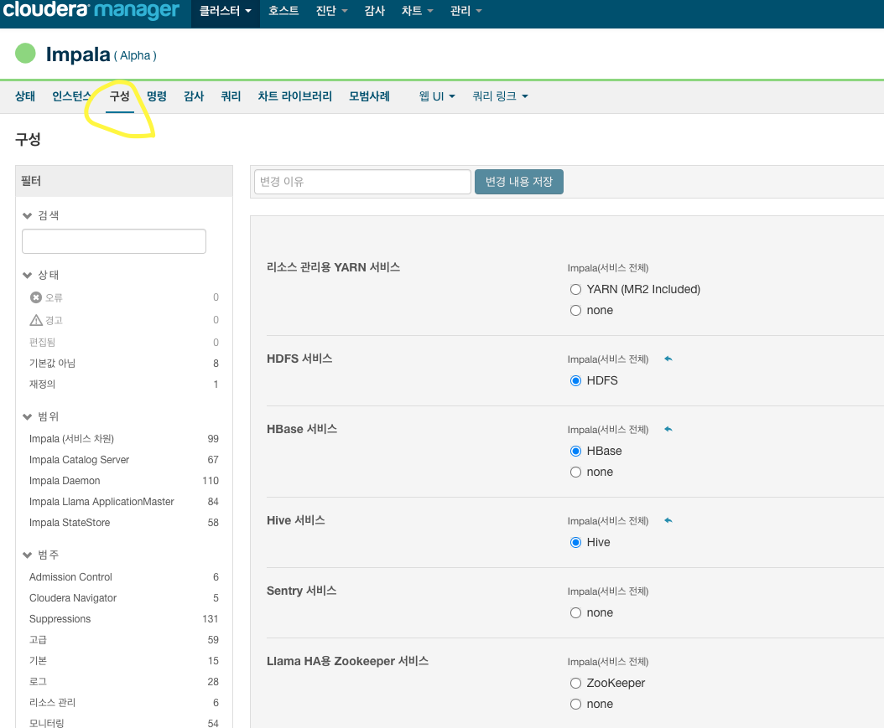Click the Impala service title

tap(78, 54)
